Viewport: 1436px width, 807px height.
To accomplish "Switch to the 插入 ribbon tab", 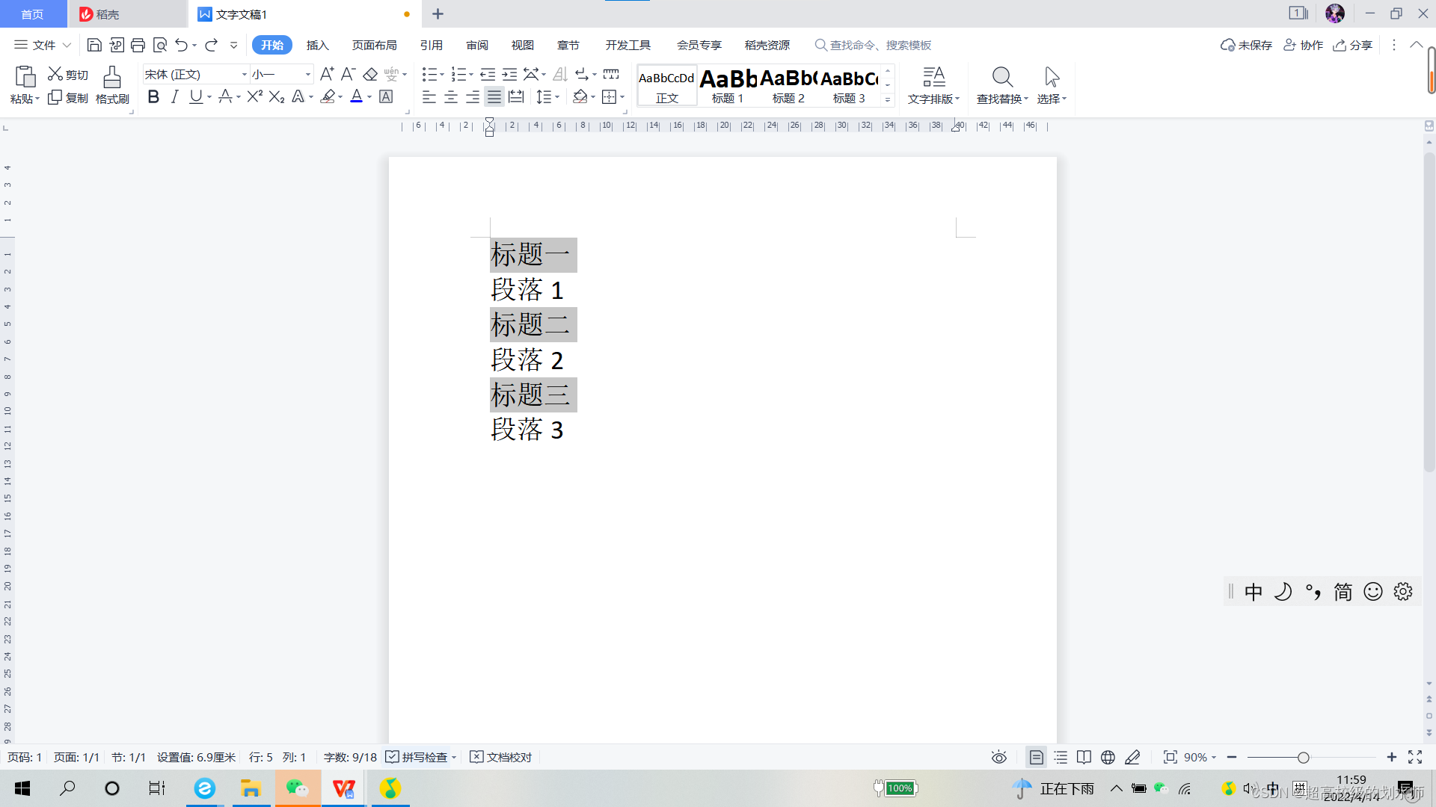I will 317,45.
